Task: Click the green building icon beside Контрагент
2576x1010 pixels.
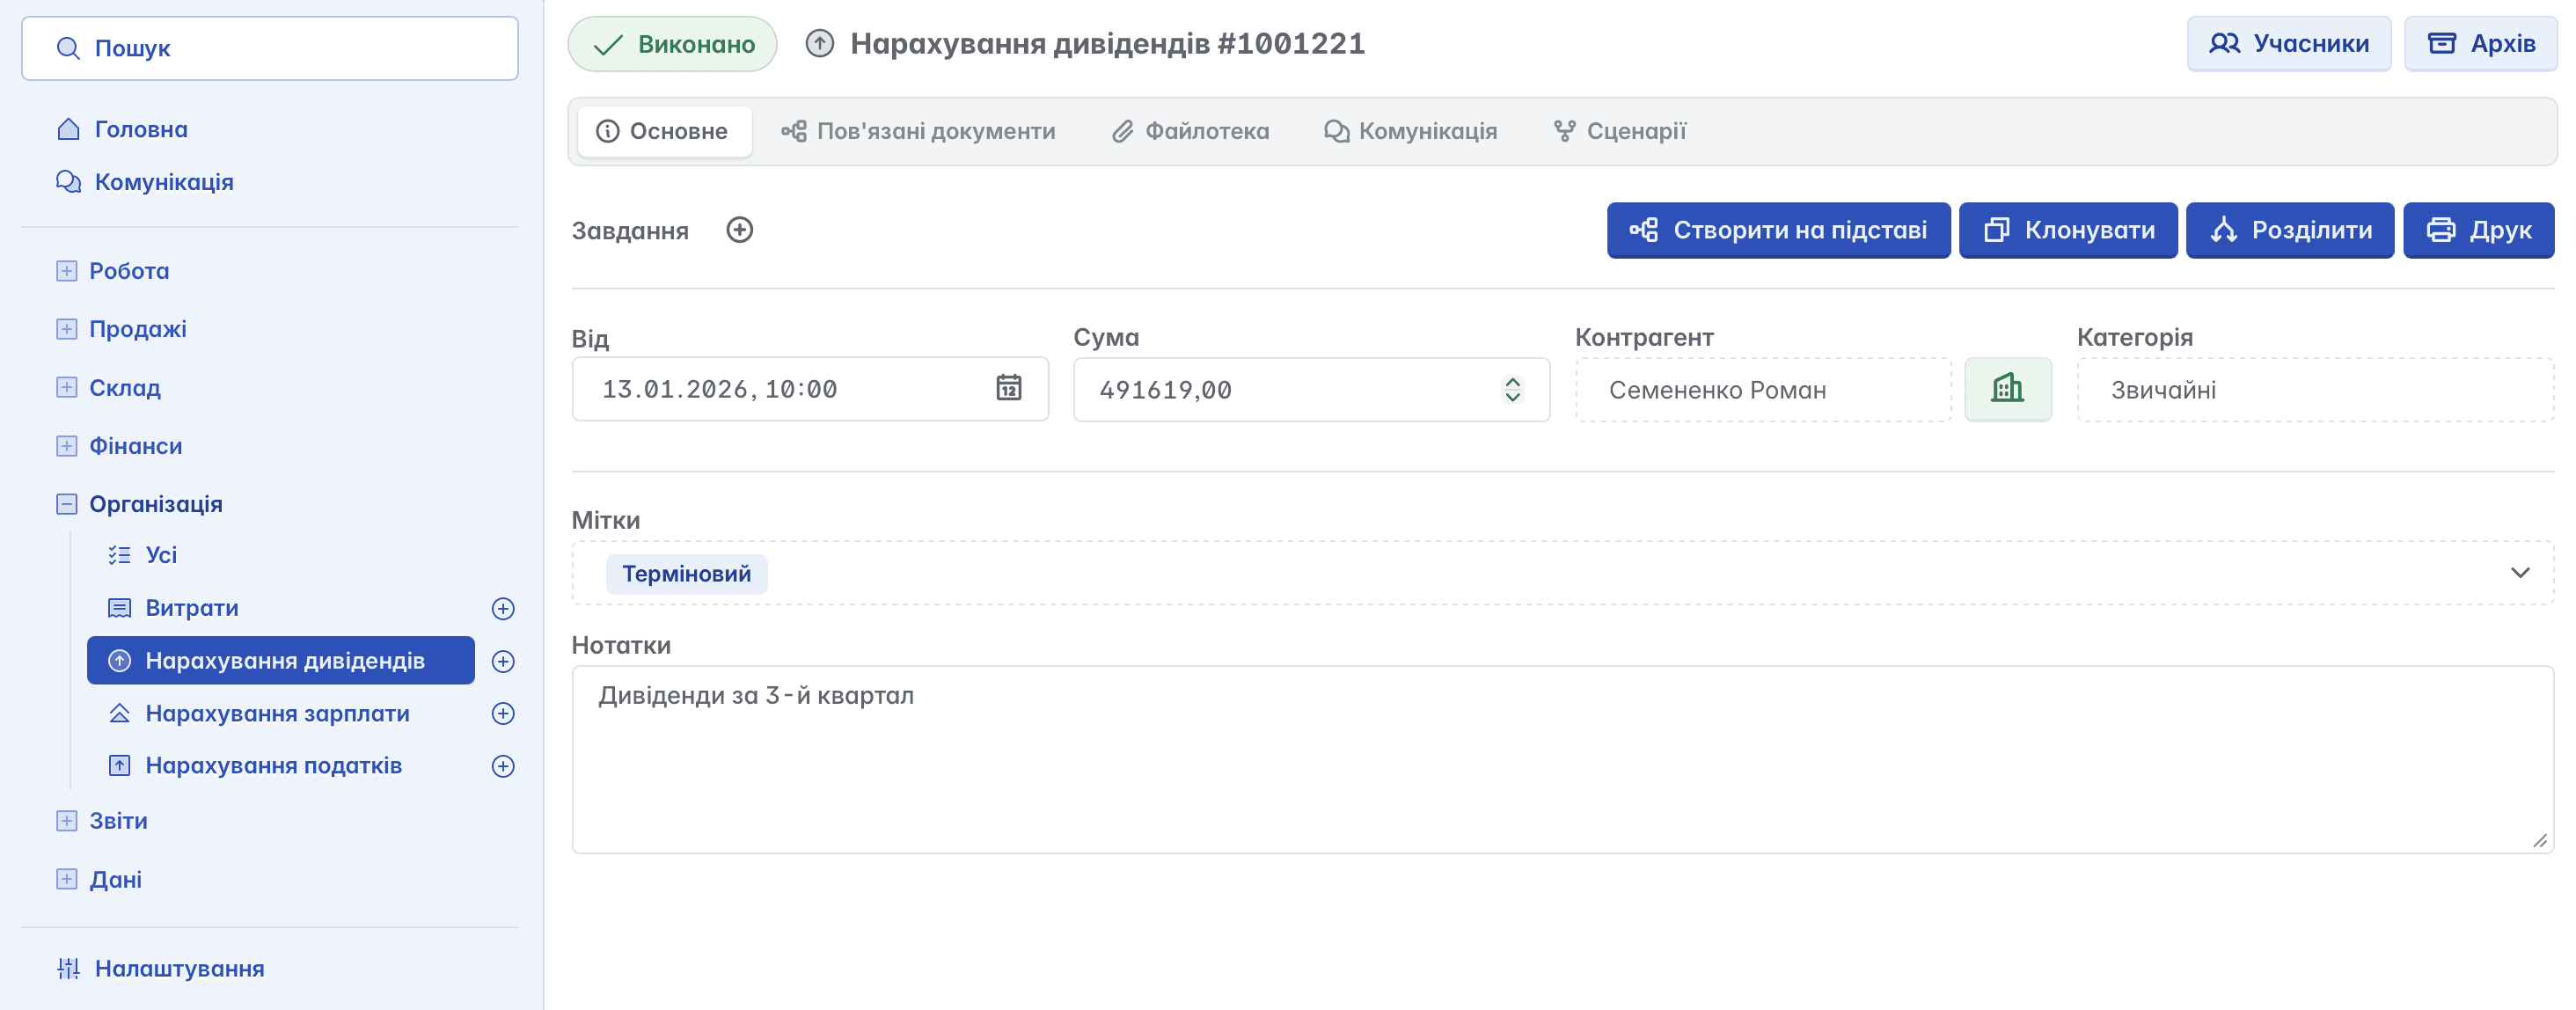Action: pos(2007,389)
